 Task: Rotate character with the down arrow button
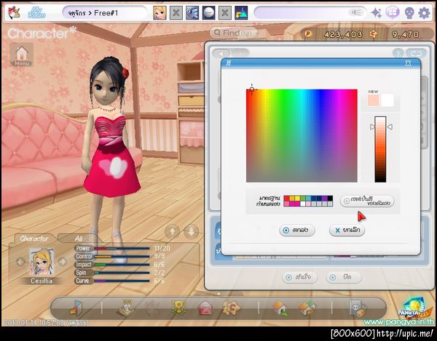point(192,232)
